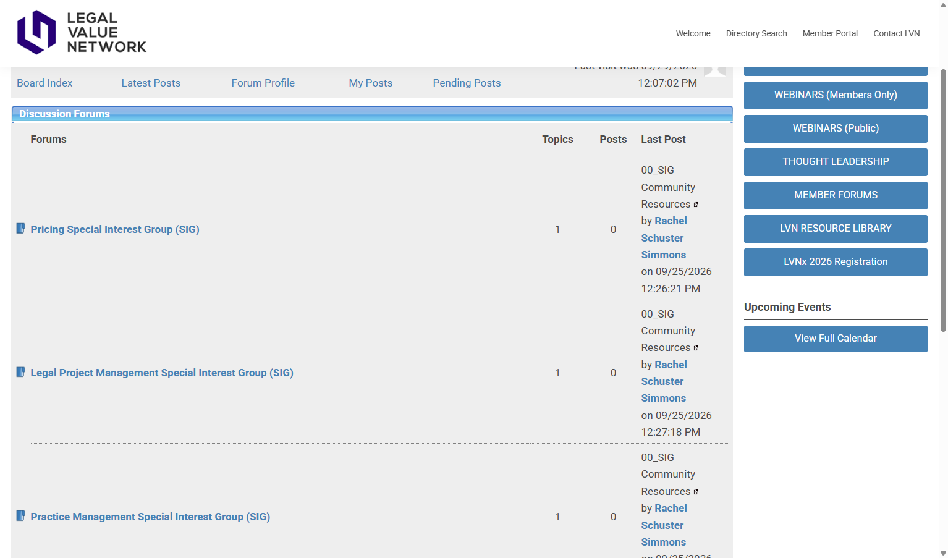This screenshot has height=558, width=948.
Task: Click the Topics column header
Action: (x=557, y=140)
